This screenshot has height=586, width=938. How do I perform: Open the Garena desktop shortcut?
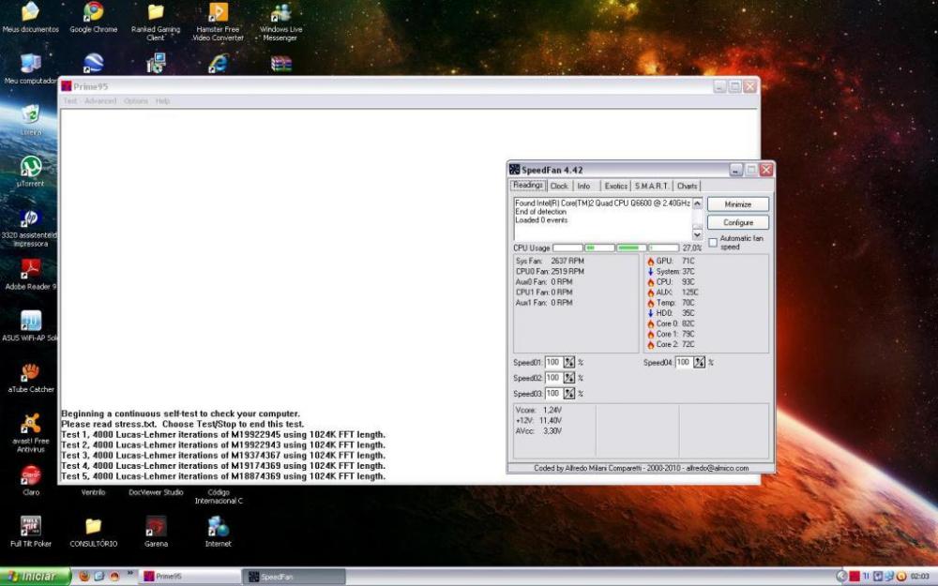click(x=156, y=527)
